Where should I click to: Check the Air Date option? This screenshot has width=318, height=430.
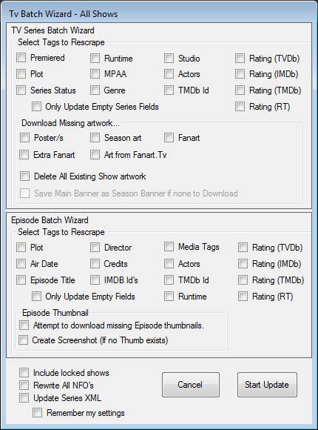click(21, 264)
